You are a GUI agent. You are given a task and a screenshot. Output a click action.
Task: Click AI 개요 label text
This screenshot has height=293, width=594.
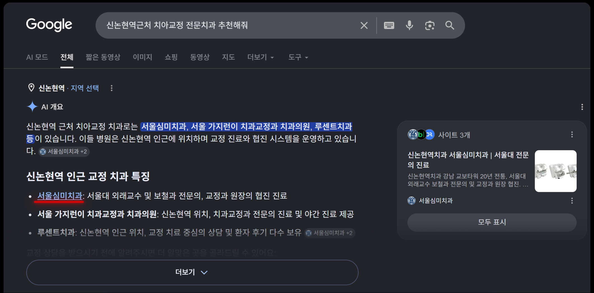52,107
